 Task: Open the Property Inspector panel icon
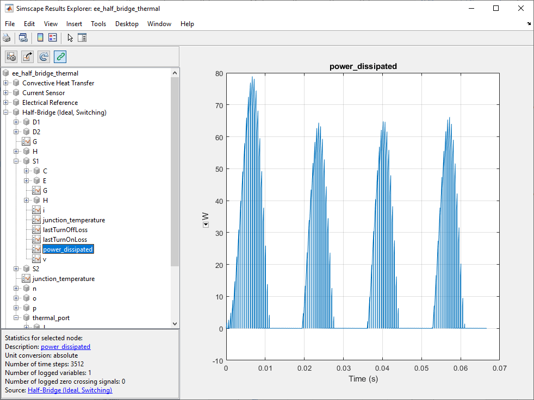click(82, 37)
